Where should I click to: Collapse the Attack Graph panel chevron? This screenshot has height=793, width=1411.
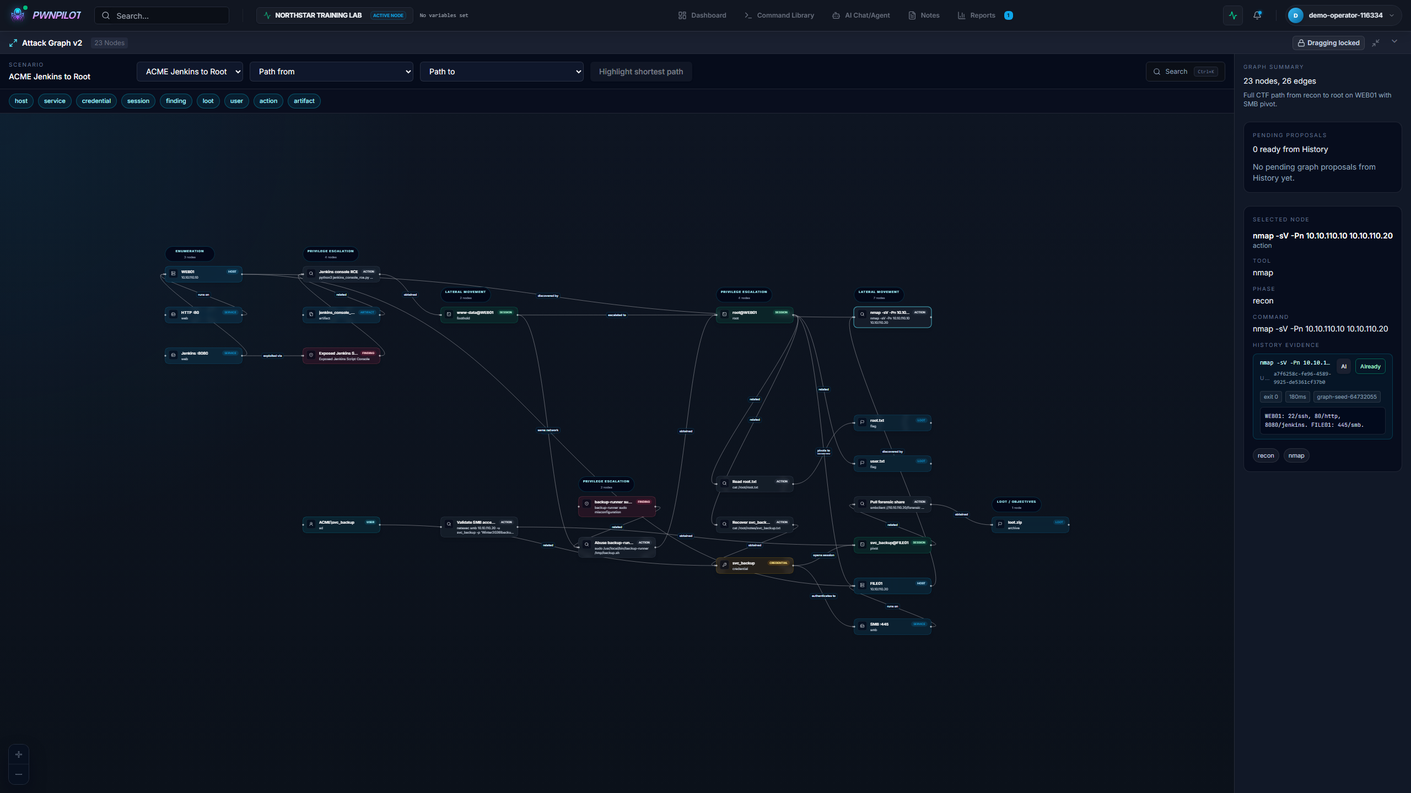(x=1394, y=42)
